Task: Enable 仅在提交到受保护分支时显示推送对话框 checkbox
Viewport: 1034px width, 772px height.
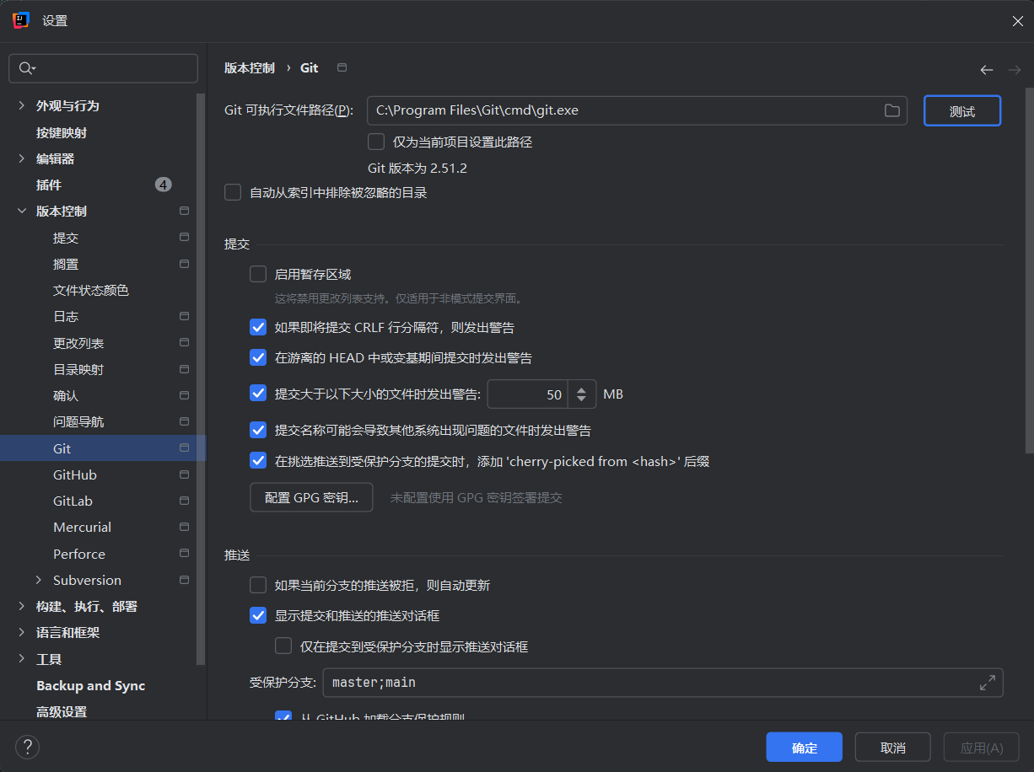Action: click(283, 646)
